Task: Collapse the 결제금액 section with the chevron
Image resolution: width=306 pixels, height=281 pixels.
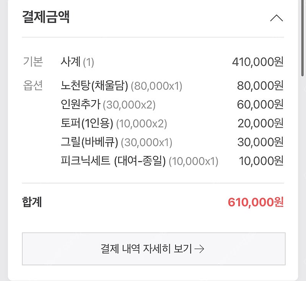Action: [x=277, y=18]
